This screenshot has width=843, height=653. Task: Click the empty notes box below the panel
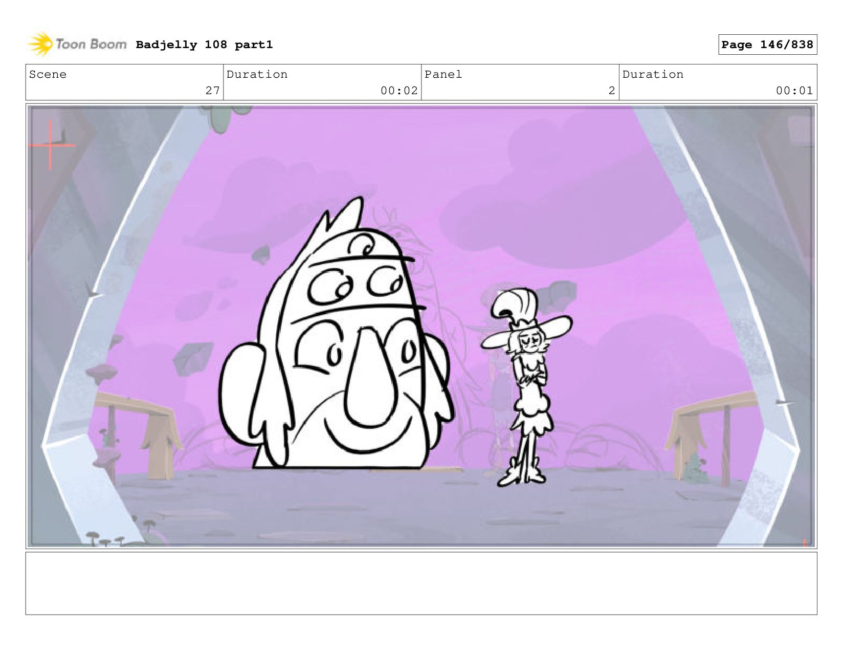pyautogui.click(x=421, y=583)
